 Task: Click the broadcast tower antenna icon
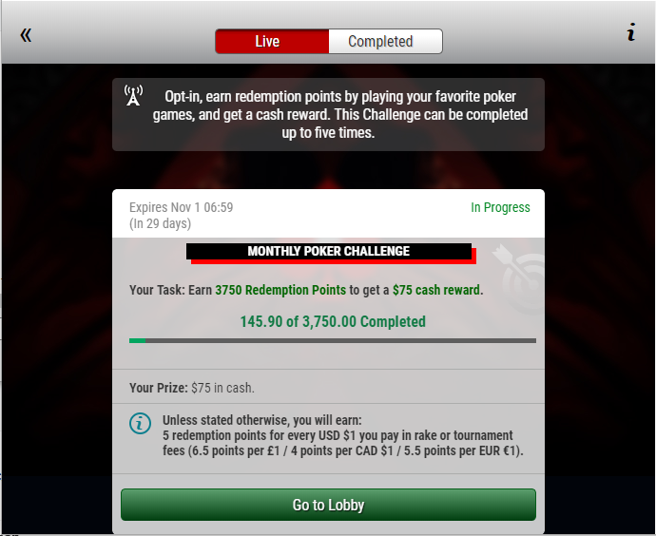pos(133,95)
